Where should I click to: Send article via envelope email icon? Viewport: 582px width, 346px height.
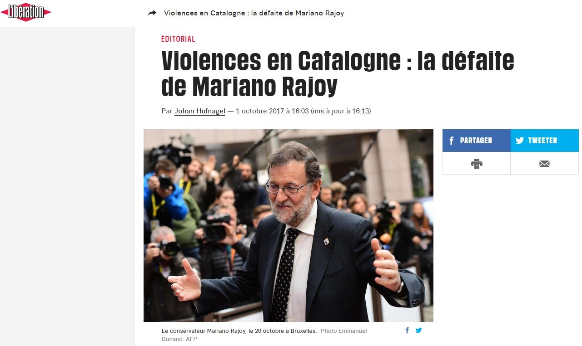click(544, 163)
